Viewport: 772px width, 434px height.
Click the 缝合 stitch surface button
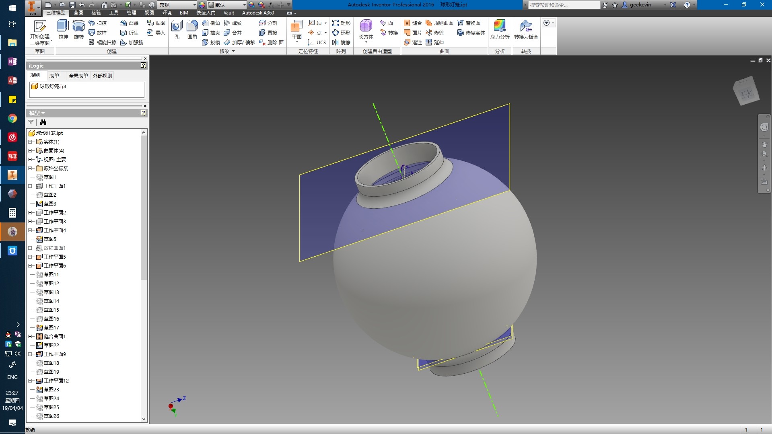point(413,23)
